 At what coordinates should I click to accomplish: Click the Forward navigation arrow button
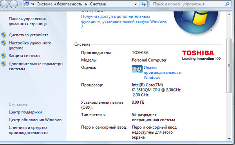(14, 4)
